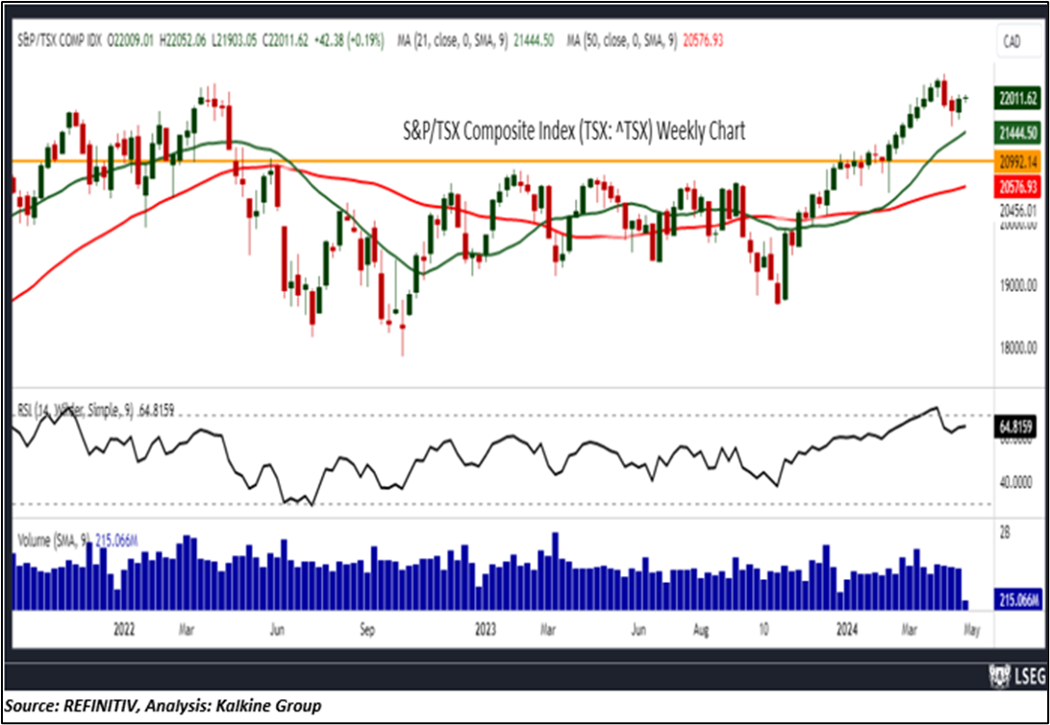The width and height of the screenshot is (1050, 725).
Task: Click the 215.066M volume value badge
Action: 1016,601
